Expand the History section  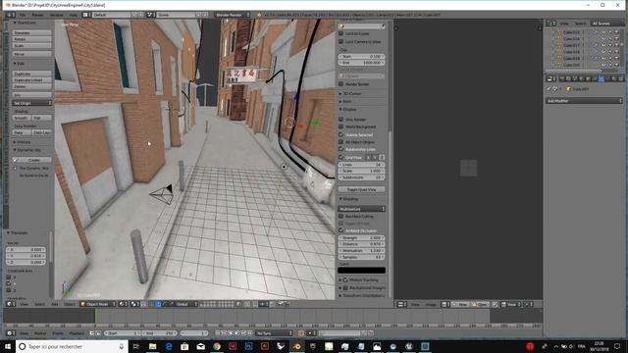click(22, 142)
